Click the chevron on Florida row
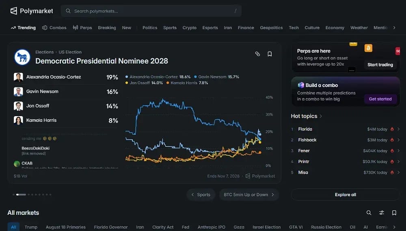Screen dimensions: 406x231 tap(399, 129)
